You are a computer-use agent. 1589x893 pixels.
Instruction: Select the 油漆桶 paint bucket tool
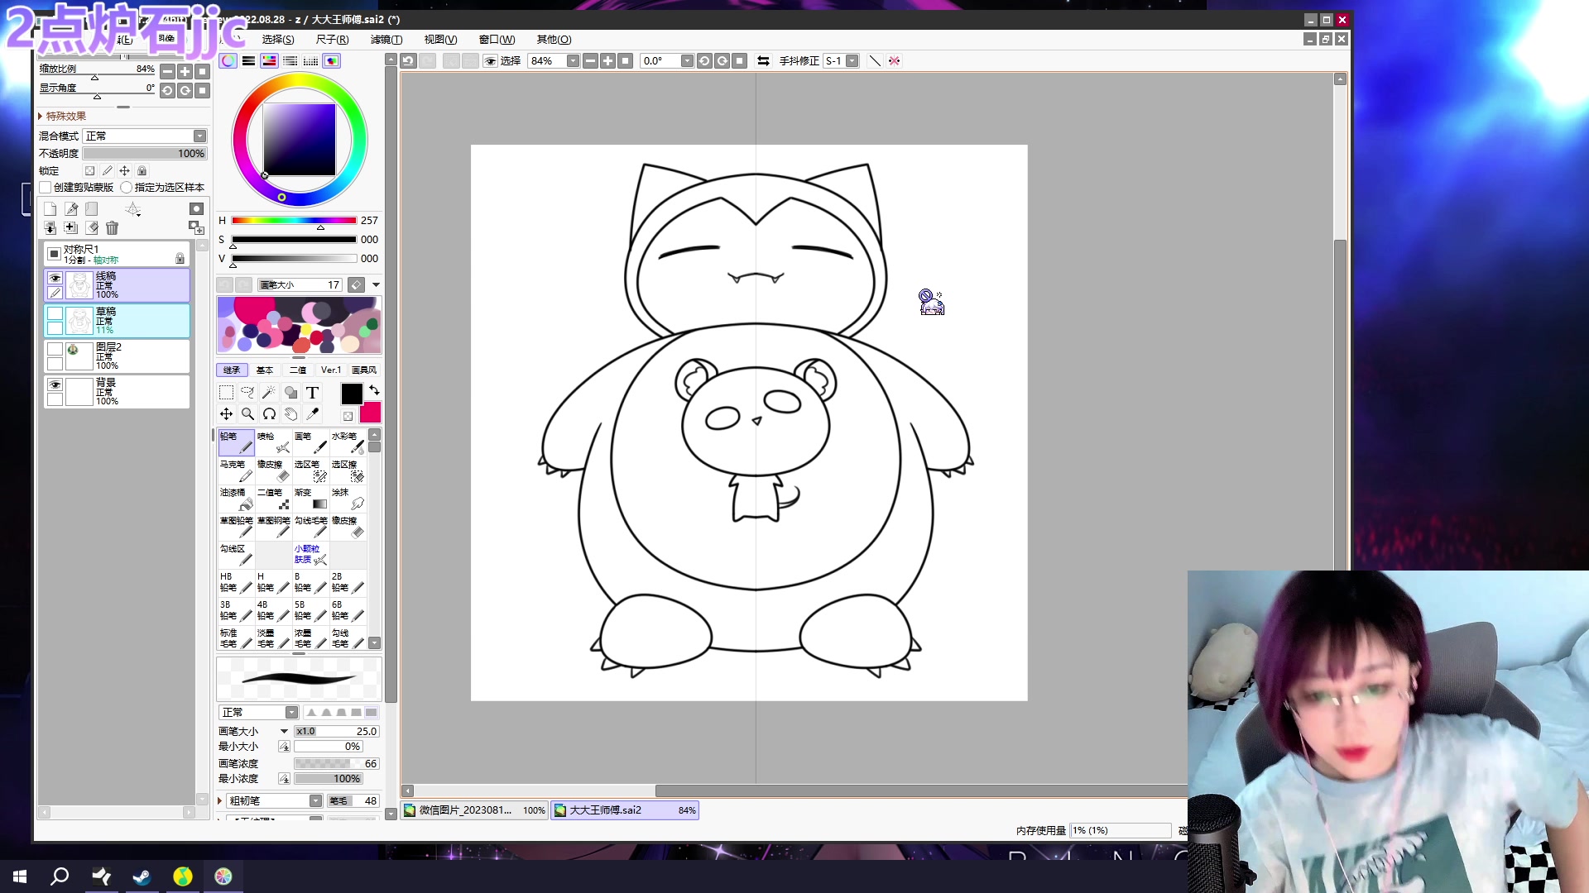(236, 499)
